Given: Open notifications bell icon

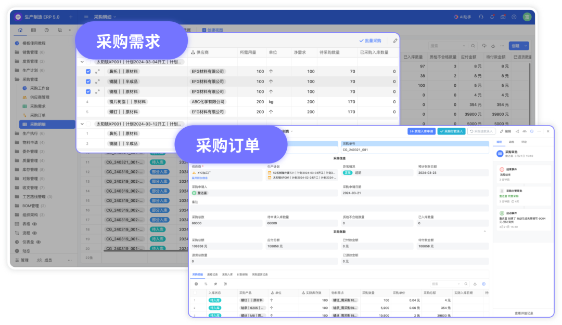Looking at the screenshot, I should (x=492, y=17).
